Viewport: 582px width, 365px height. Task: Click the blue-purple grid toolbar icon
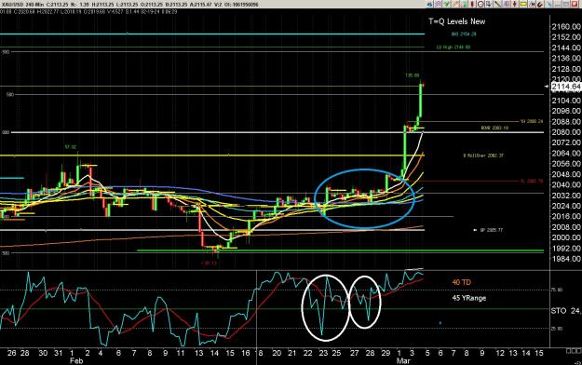click(507, 4)
